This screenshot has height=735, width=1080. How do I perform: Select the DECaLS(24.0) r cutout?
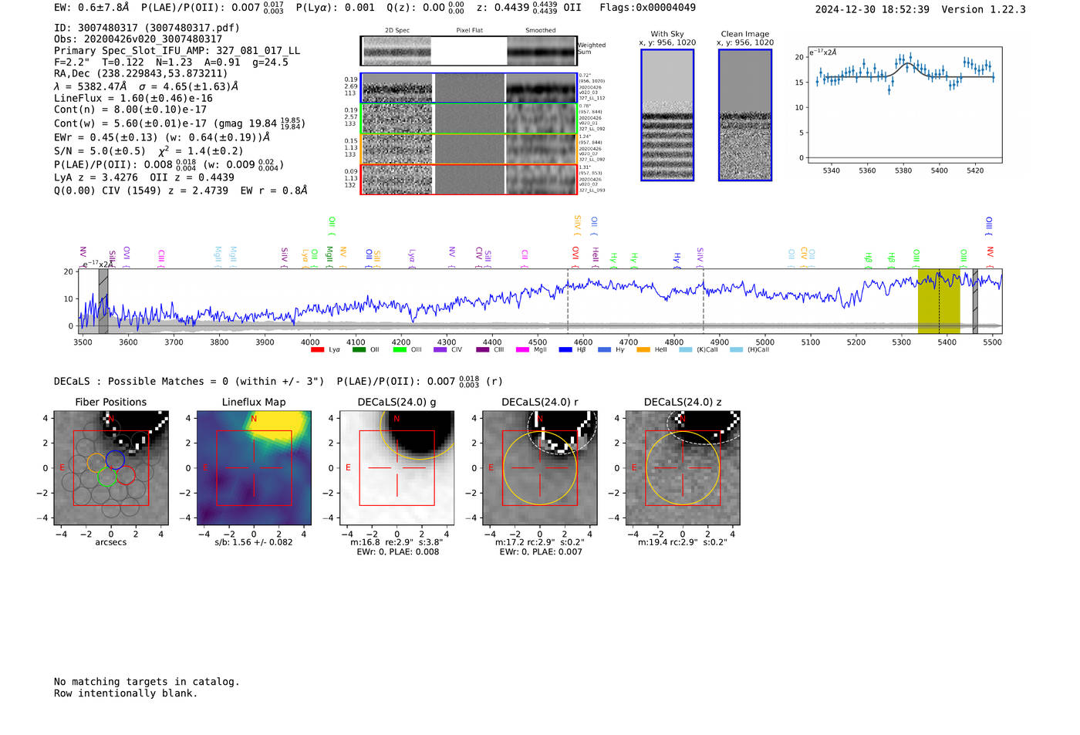[x=540, y=468]
